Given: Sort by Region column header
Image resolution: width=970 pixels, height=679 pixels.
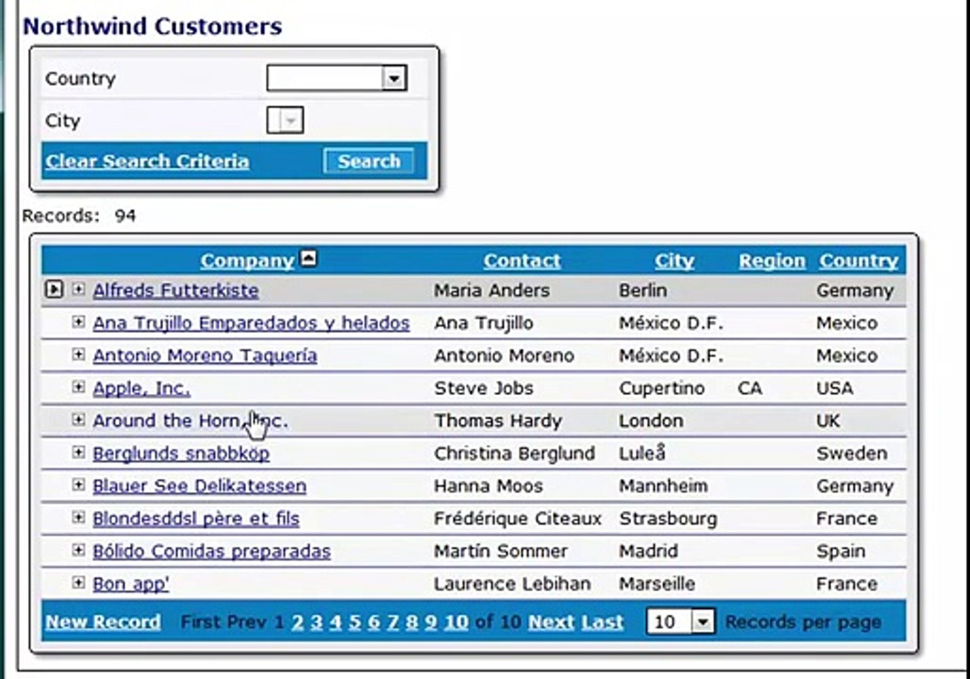Looking at the screenshot, I should [x=772, y=260].
